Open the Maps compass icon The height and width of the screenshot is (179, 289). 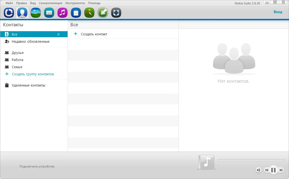click(89, 13)
